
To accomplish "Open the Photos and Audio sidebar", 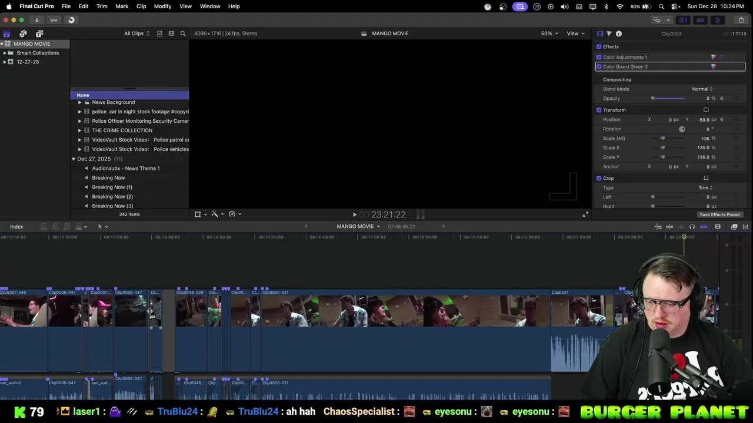I will pyautogui.click(x=23, y=33).
